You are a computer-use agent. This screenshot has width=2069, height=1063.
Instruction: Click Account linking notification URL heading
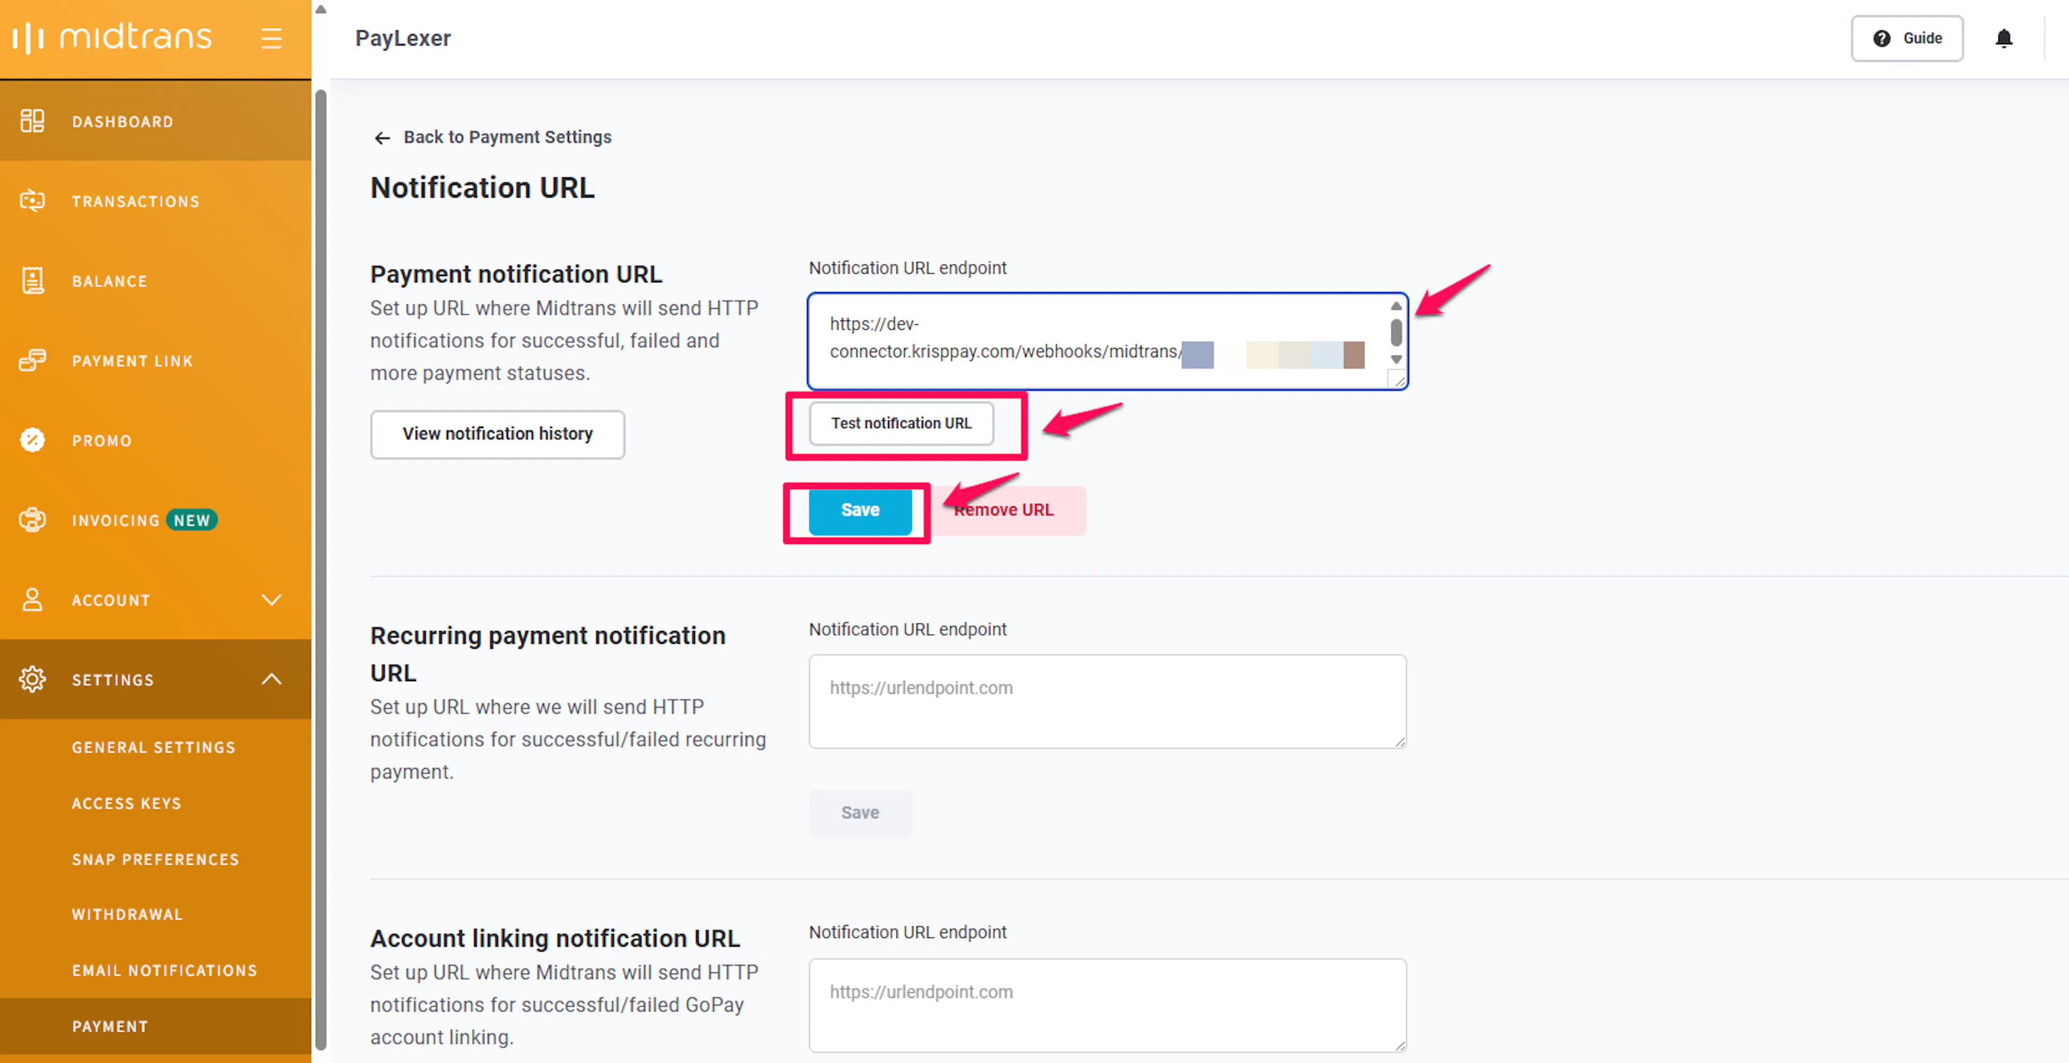(555, 938)
